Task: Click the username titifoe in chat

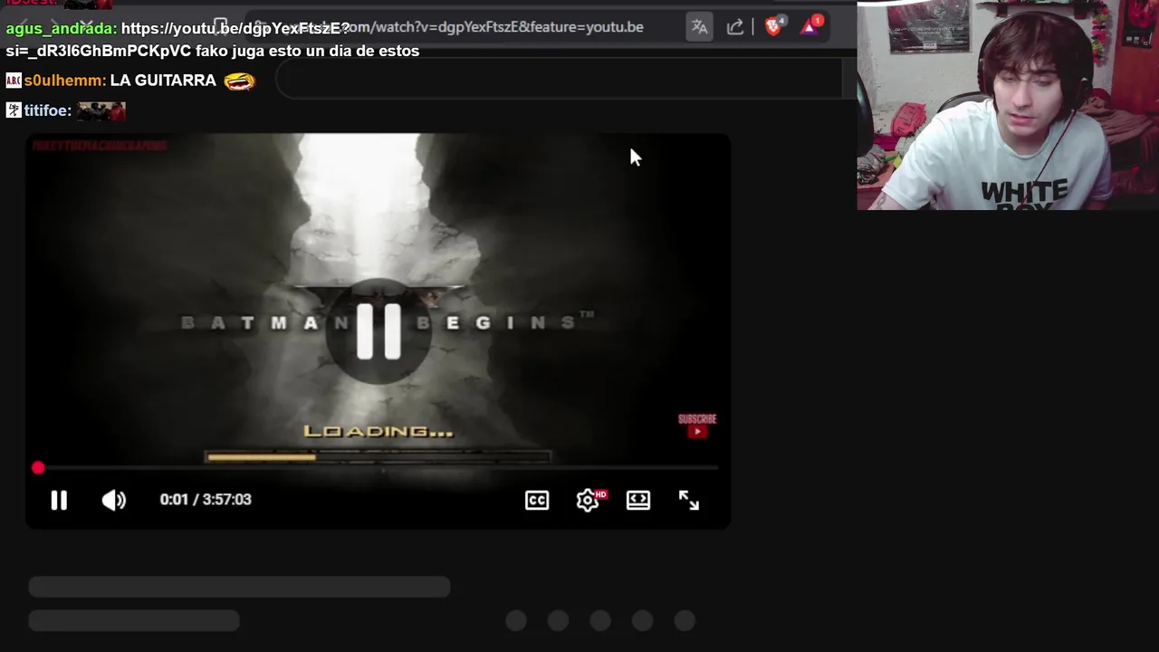Action: click(45, 110)
